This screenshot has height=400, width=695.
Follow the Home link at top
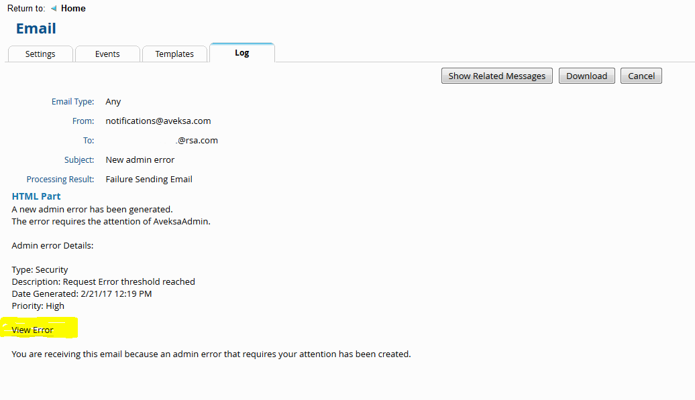(x=73, y=9)
